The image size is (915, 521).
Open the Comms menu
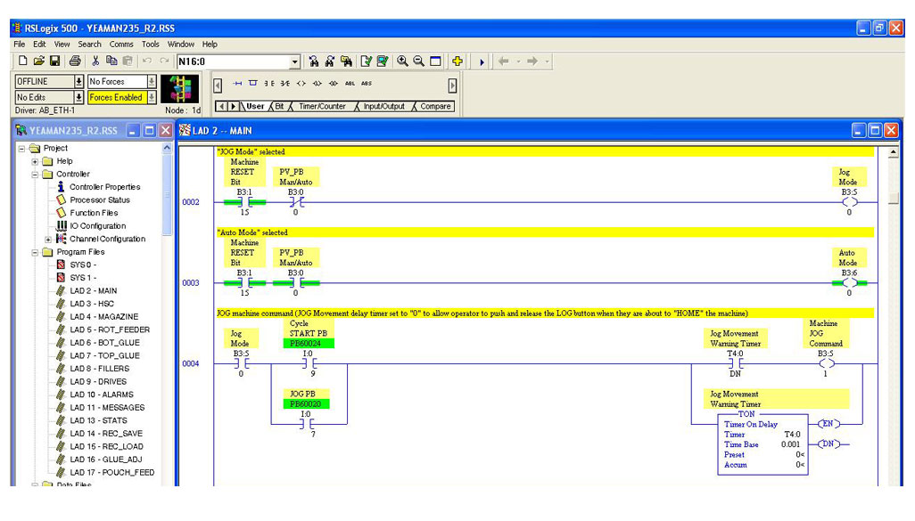(x=121, y=44)
